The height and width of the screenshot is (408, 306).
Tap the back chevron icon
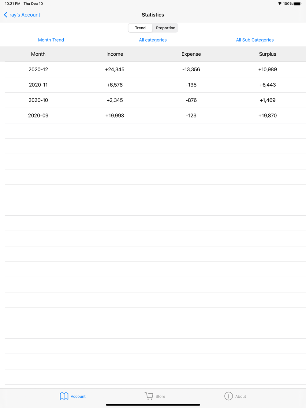tap(6, 15)
